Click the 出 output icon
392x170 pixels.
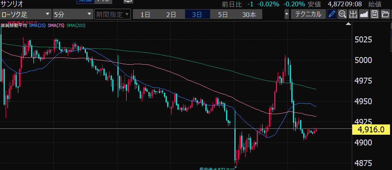tap(353, 15)
